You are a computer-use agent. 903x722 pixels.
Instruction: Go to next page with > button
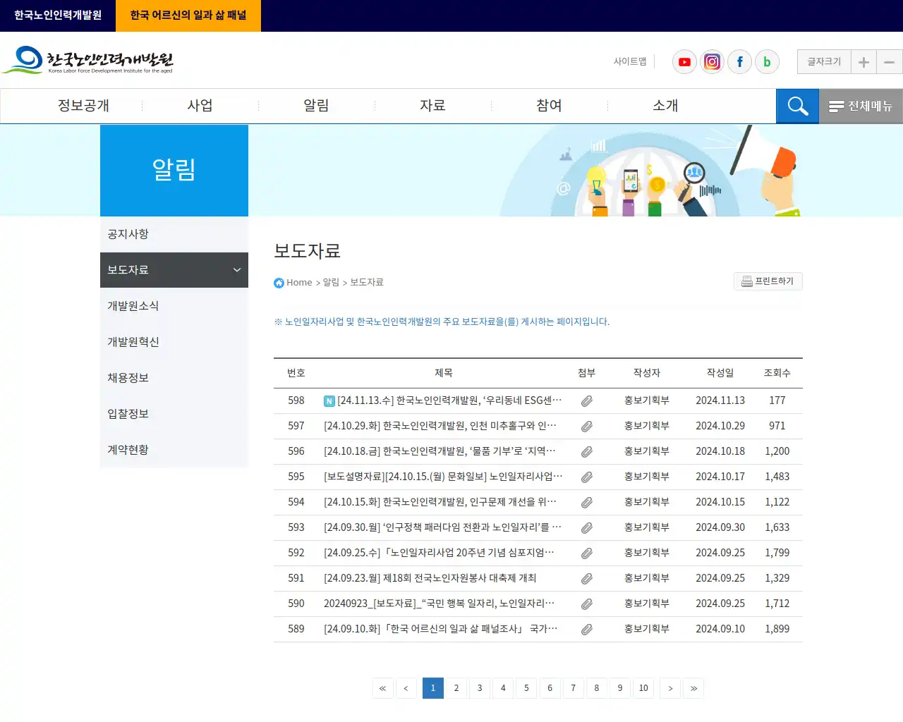[670, 688]
